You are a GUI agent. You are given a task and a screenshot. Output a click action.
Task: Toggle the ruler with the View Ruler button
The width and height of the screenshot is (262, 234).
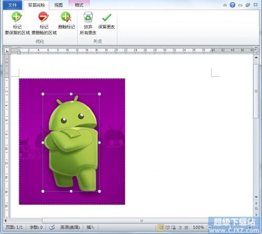pos(256,51)
